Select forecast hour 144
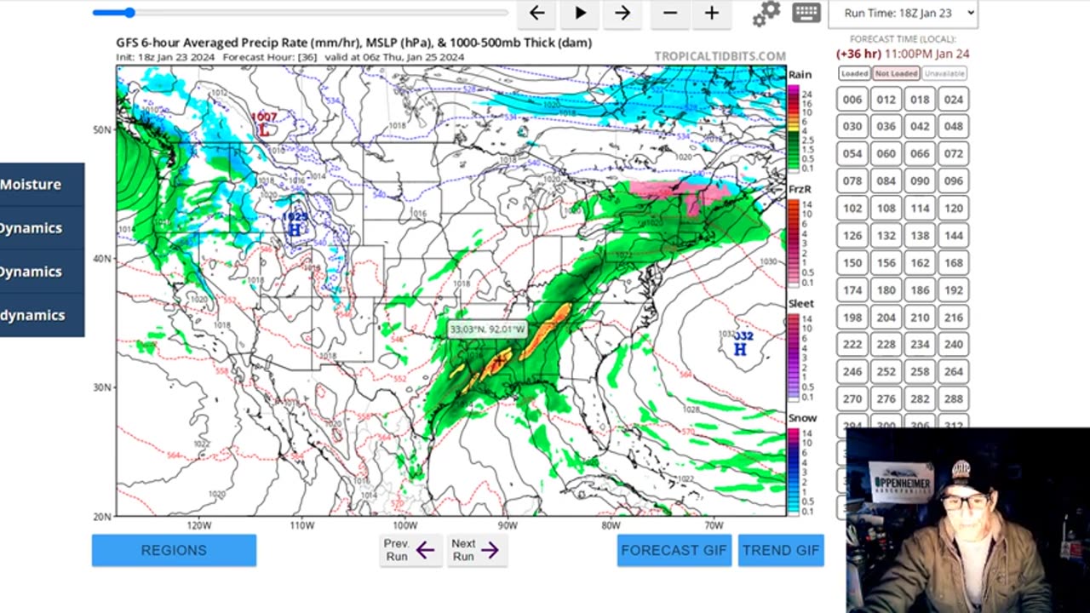1090x613 pixels. tap(954, 236)
